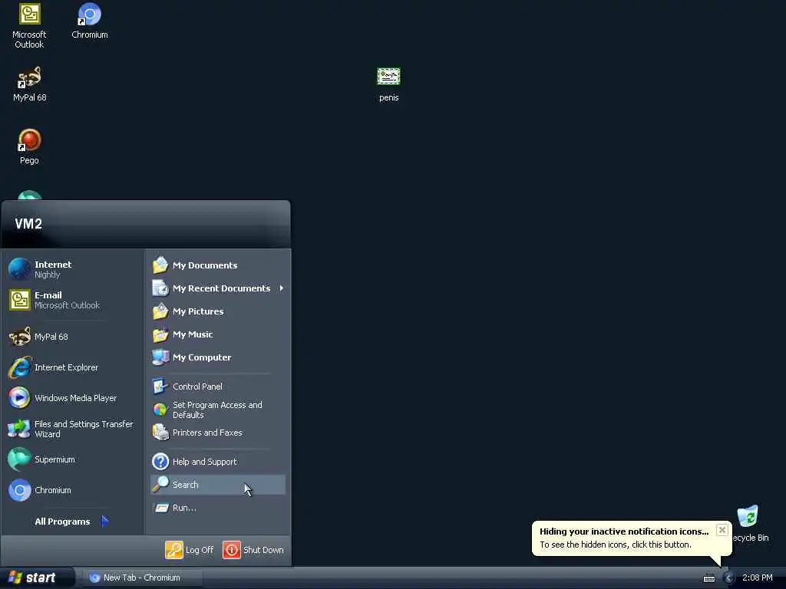Switch to New Tab - Chromium taskbar window
786x589 pixels.
141,577
